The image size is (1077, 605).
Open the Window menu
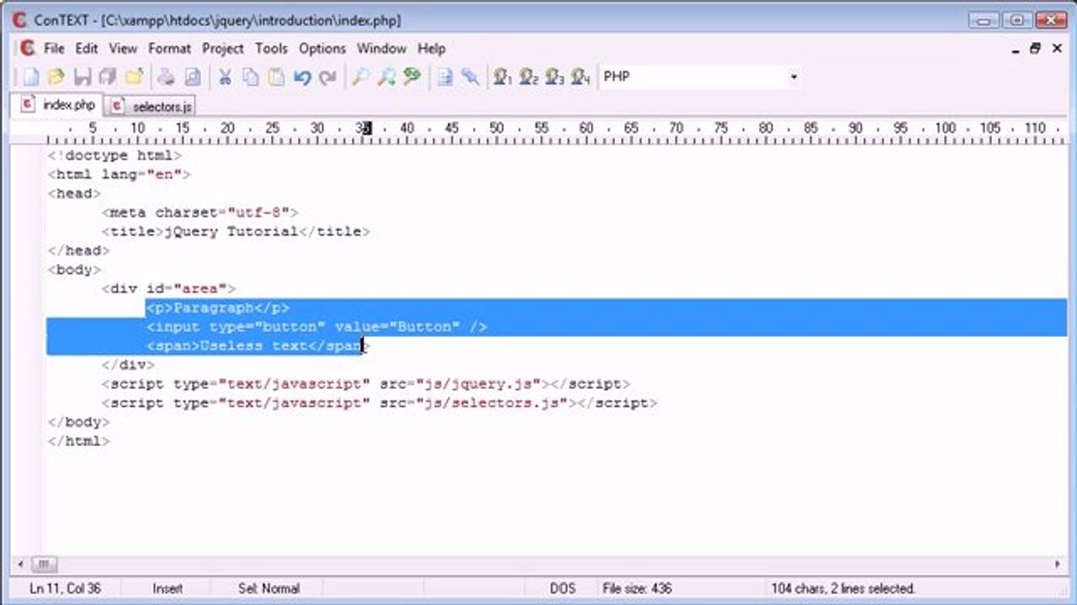(381, 49)
